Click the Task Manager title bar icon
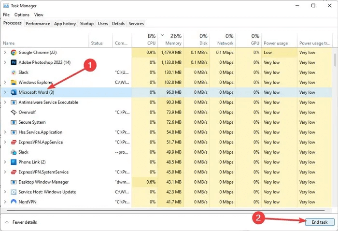338x231 pixels. click(6, 6)
